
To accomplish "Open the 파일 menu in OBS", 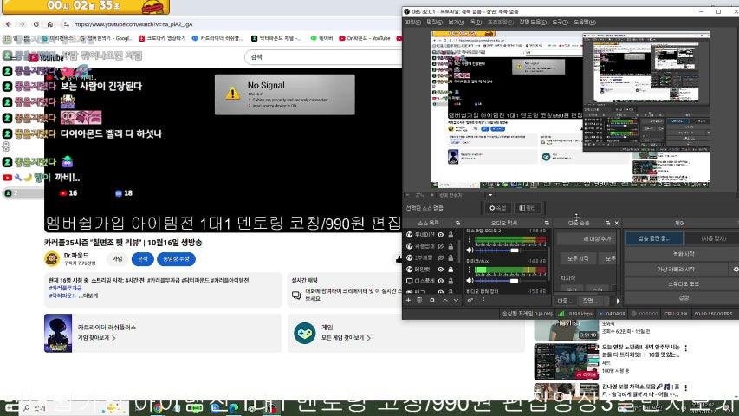I will [412, 22].
